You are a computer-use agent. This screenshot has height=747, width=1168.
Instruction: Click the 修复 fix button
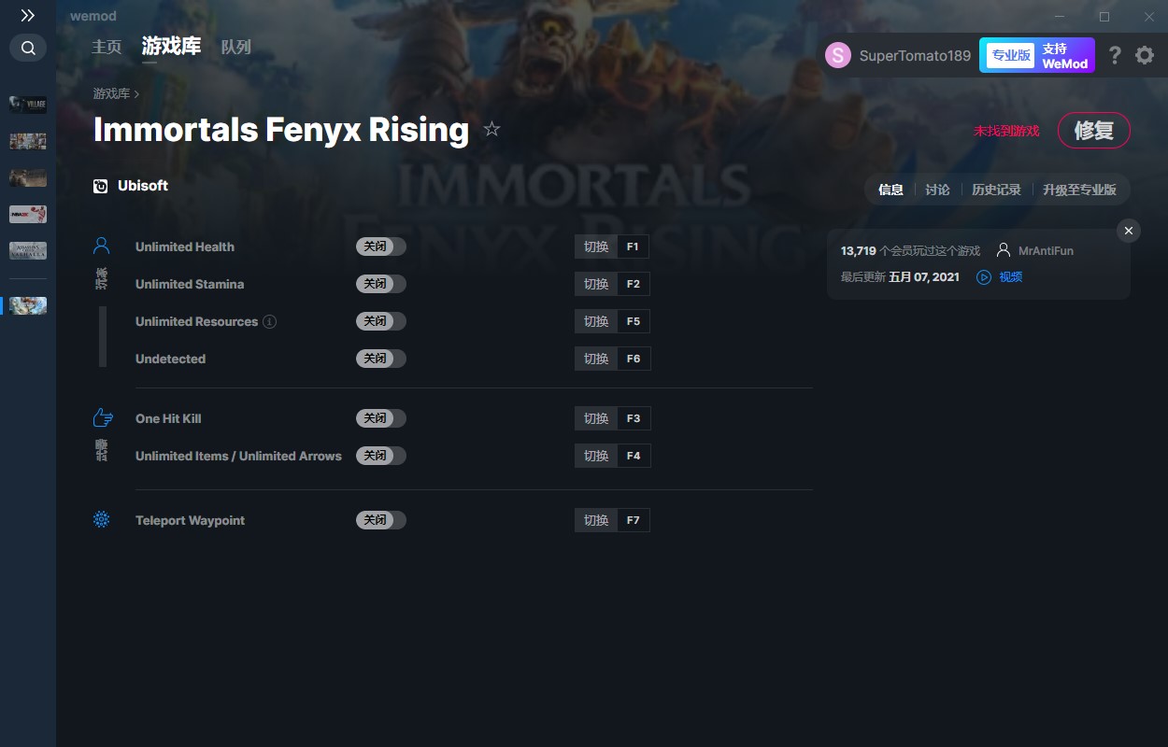pyautogui.click(x=1093, y=131)
